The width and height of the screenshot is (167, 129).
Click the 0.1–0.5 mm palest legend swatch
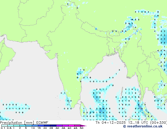point(4,126)
